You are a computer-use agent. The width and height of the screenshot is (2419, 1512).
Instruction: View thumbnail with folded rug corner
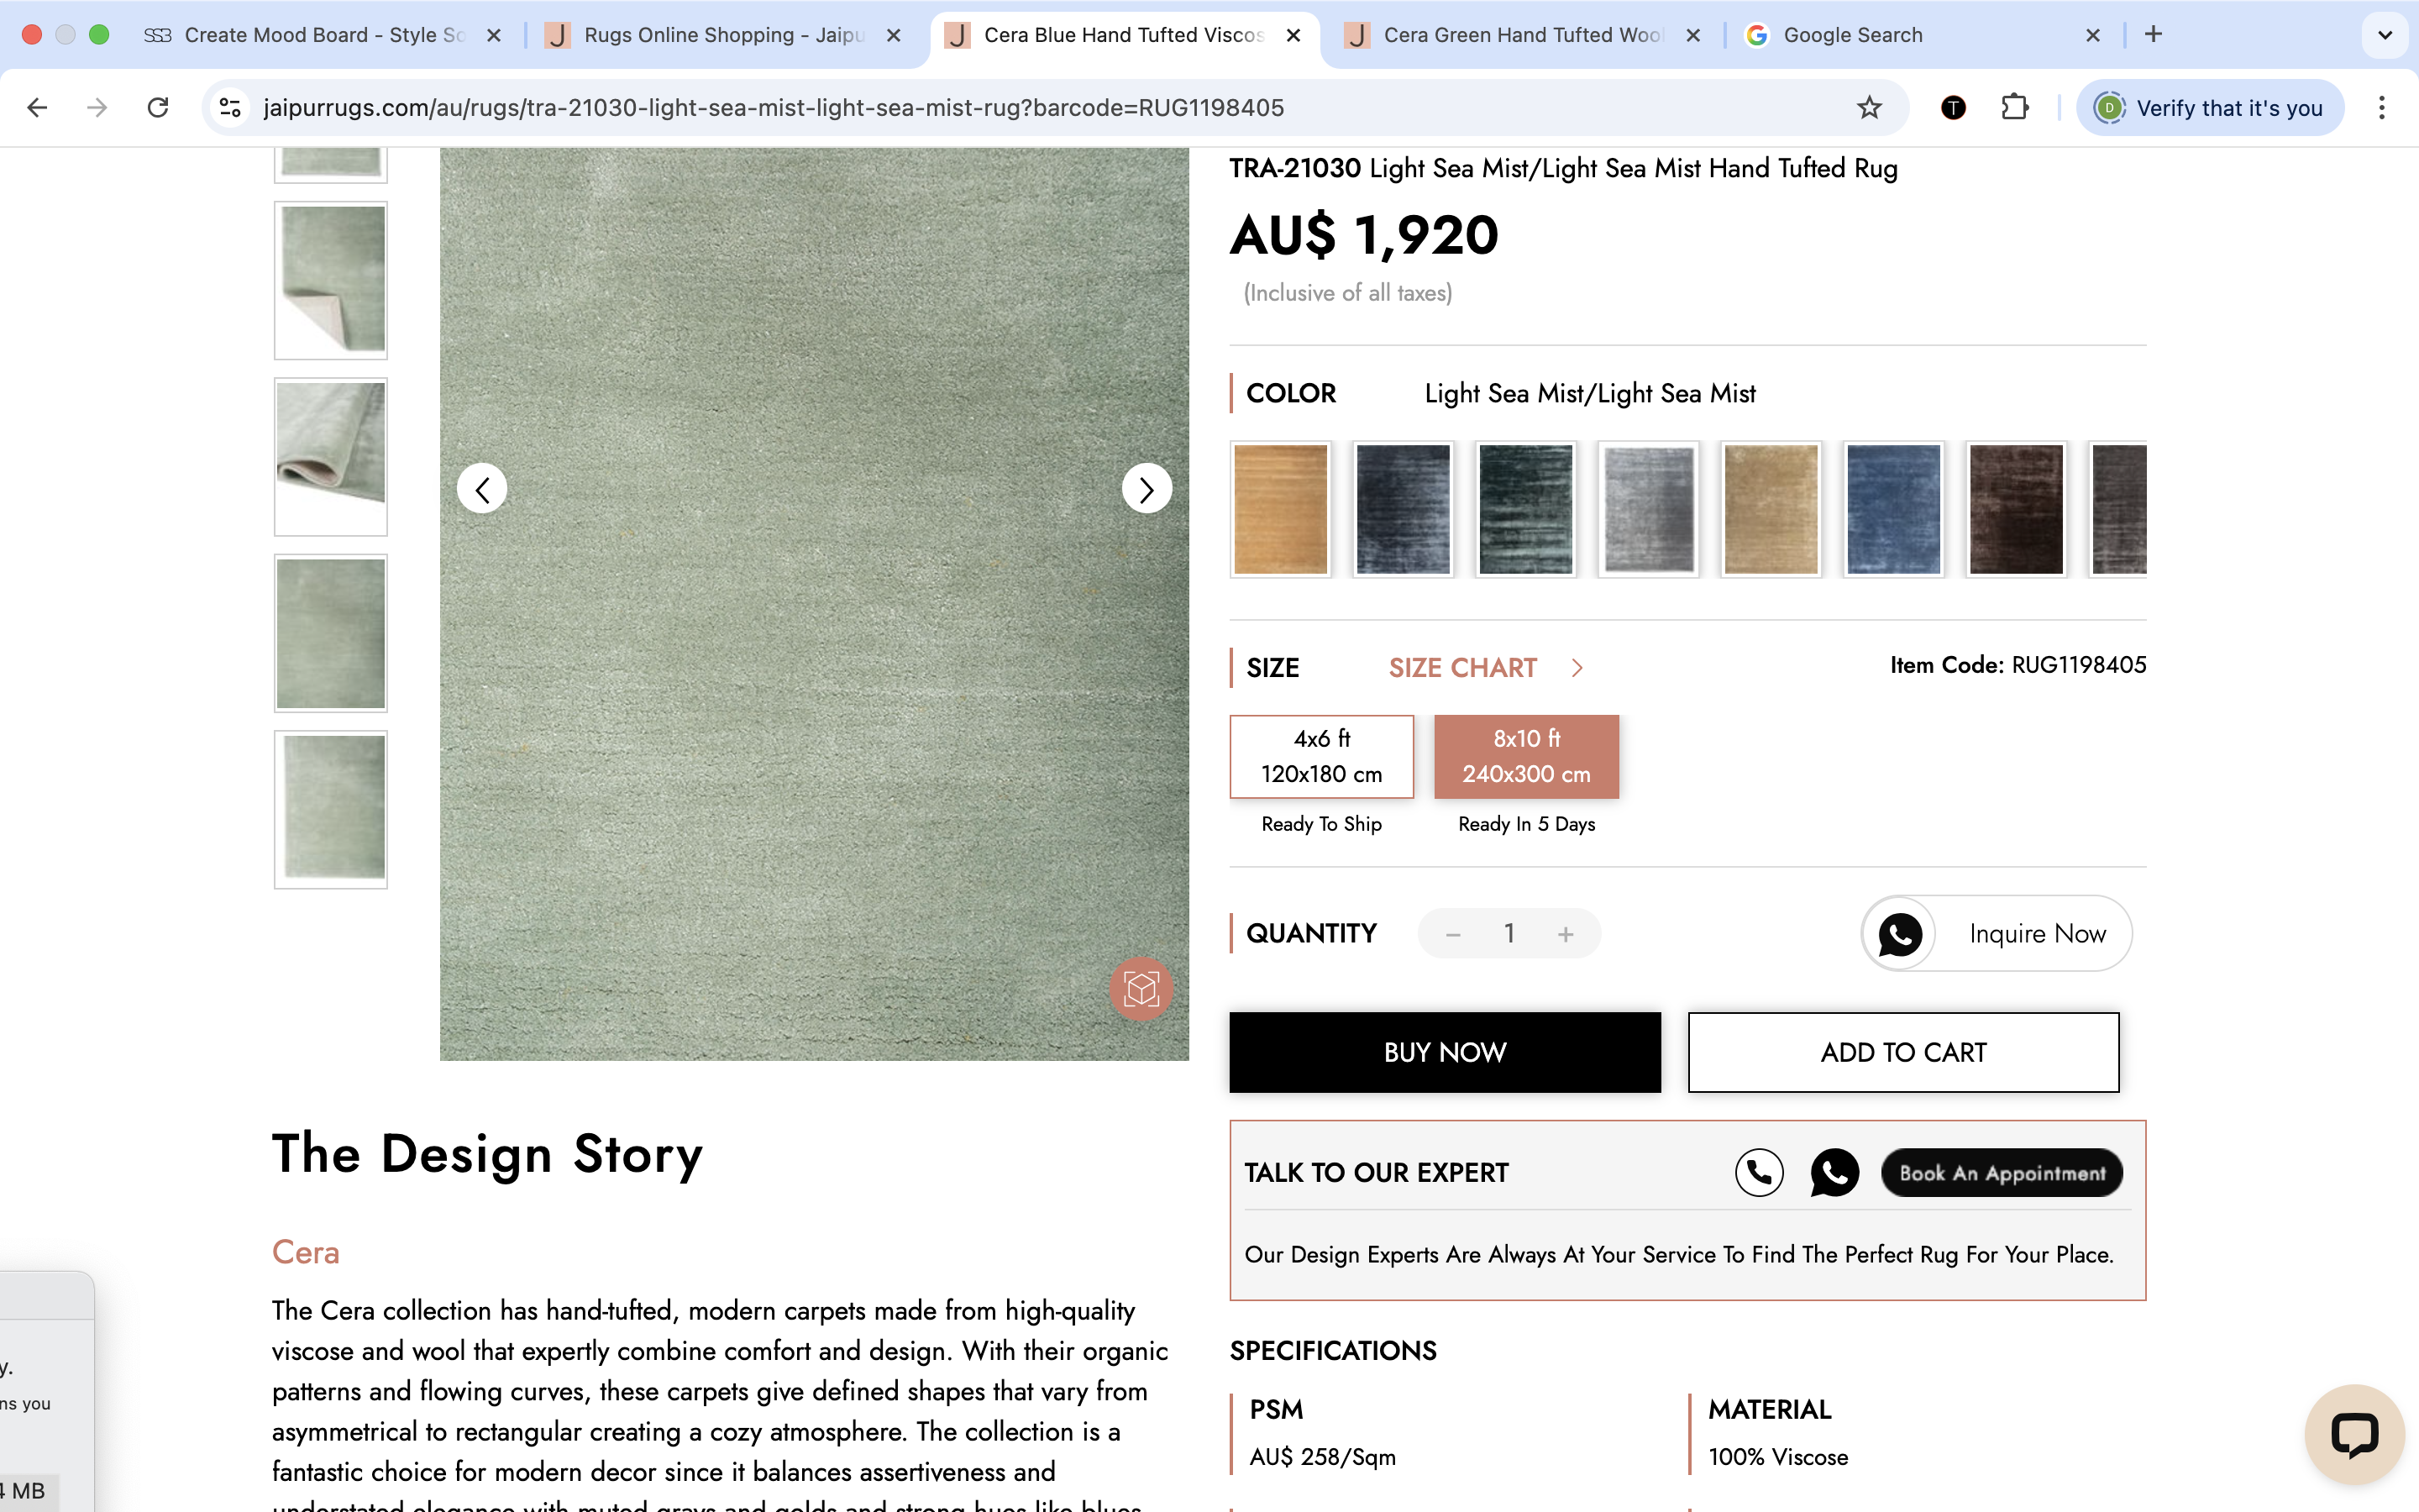point(331,280)
